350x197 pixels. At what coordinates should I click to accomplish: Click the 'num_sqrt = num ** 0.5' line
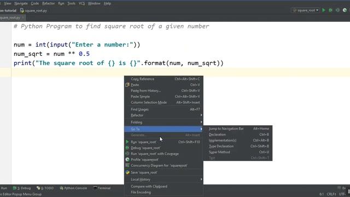pyautogui.click(x=51, y=54)
